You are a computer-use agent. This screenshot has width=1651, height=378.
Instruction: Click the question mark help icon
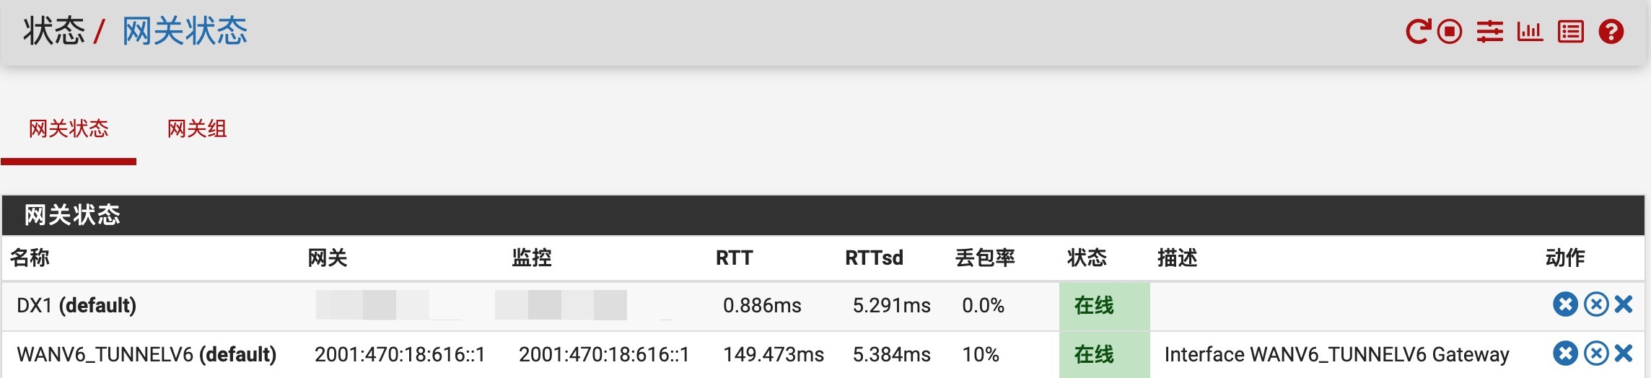[x=1611, y=32]
